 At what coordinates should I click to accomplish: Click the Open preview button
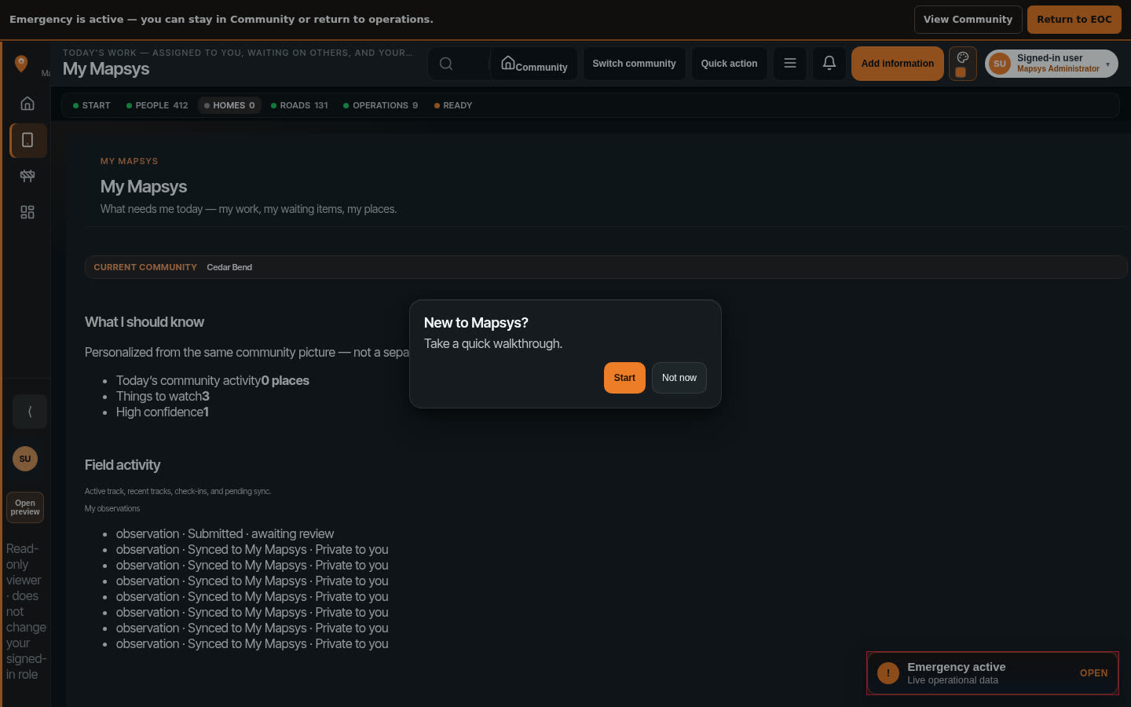[25, 507]
